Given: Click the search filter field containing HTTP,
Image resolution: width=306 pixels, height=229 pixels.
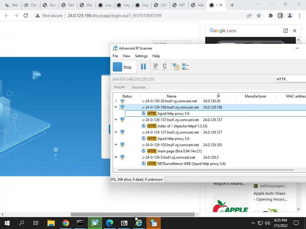Looking at the screenshot, I should click(291, 79).
